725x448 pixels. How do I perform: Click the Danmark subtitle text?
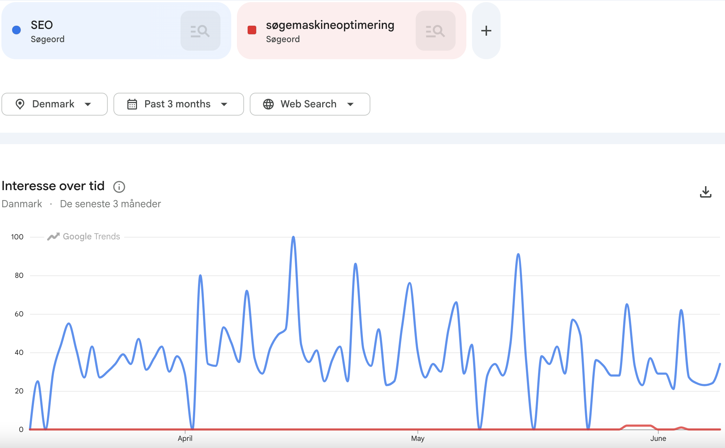click(22, 204)
